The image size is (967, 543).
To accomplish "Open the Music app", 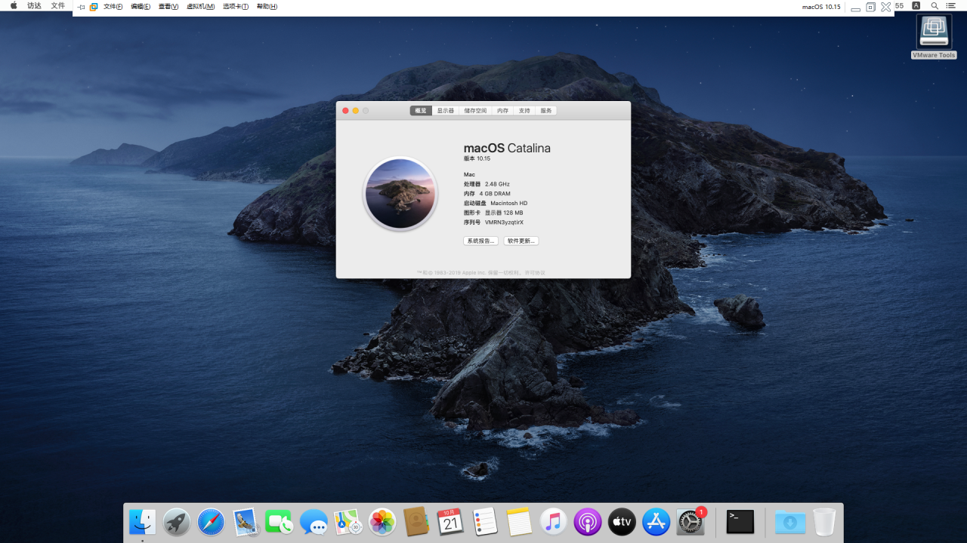I will (x=553, y=521).
